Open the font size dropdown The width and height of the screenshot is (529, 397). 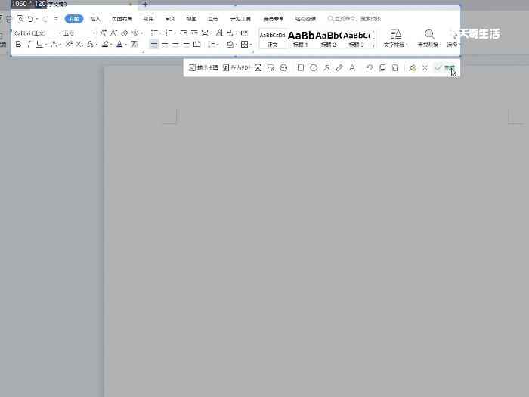[94, 33]
